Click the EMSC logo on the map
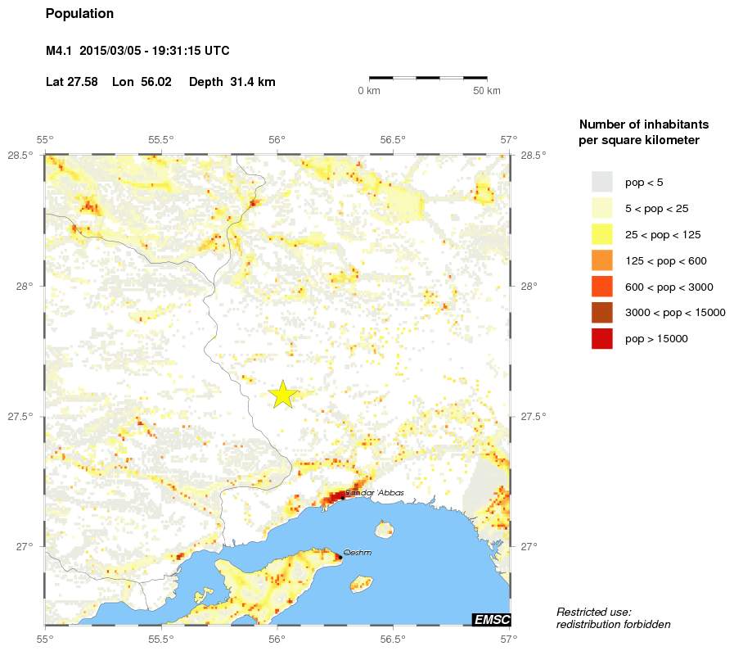Viewport: 734px width, 651px height. [x=492, y=620]
